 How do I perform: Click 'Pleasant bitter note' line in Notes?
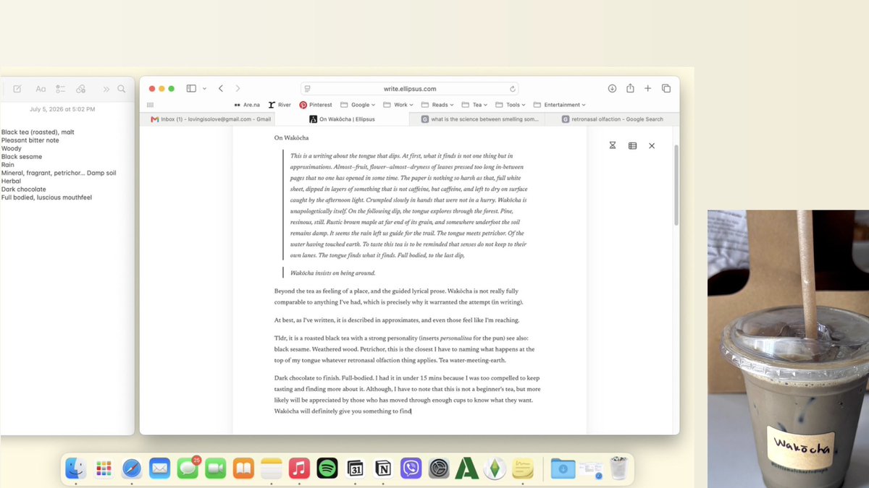click(x=30, y=140)
